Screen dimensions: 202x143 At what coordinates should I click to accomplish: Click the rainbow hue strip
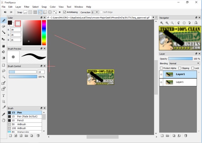pyautogui.click(x=44, y=33)
